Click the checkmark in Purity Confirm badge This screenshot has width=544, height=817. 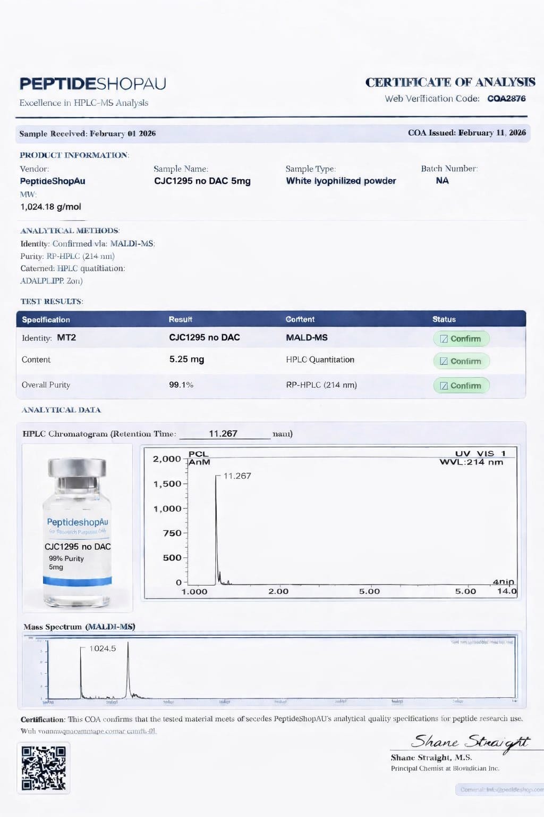point(444,386)
